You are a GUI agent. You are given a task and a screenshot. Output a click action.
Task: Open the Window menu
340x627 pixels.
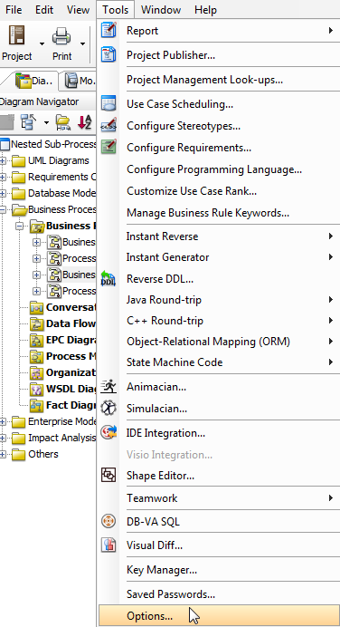tap(161, 9)
